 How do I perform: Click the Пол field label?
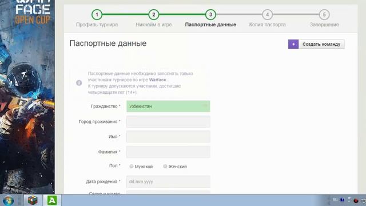point(114,165)
